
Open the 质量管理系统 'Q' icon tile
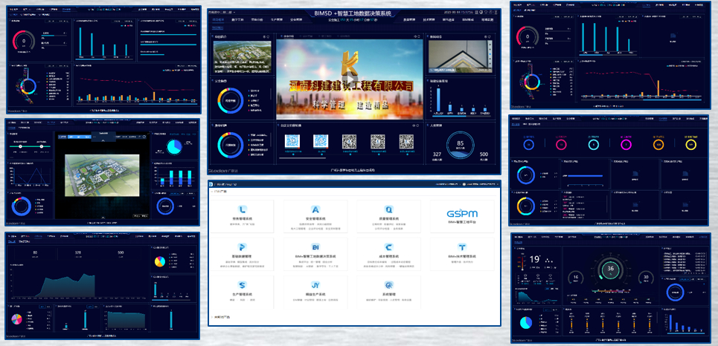pyautogui.click(x=388, y=209)
